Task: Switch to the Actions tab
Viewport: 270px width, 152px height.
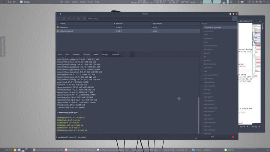Action: [x=76, y=54]
